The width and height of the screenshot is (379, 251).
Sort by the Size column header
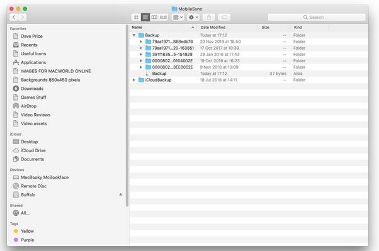pyautogui.click(x=274, y=27)
